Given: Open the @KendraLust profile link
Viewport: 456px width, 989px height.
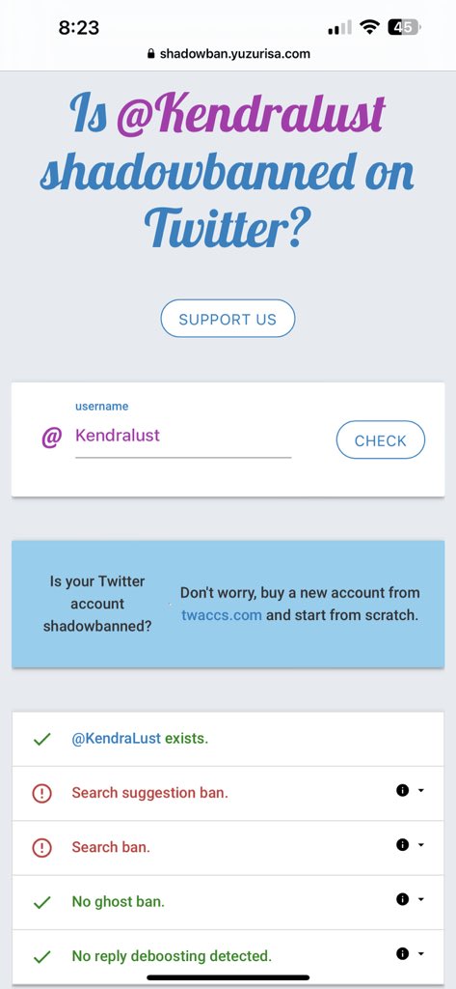Looking at the screenshot, I should coord(117,738).
